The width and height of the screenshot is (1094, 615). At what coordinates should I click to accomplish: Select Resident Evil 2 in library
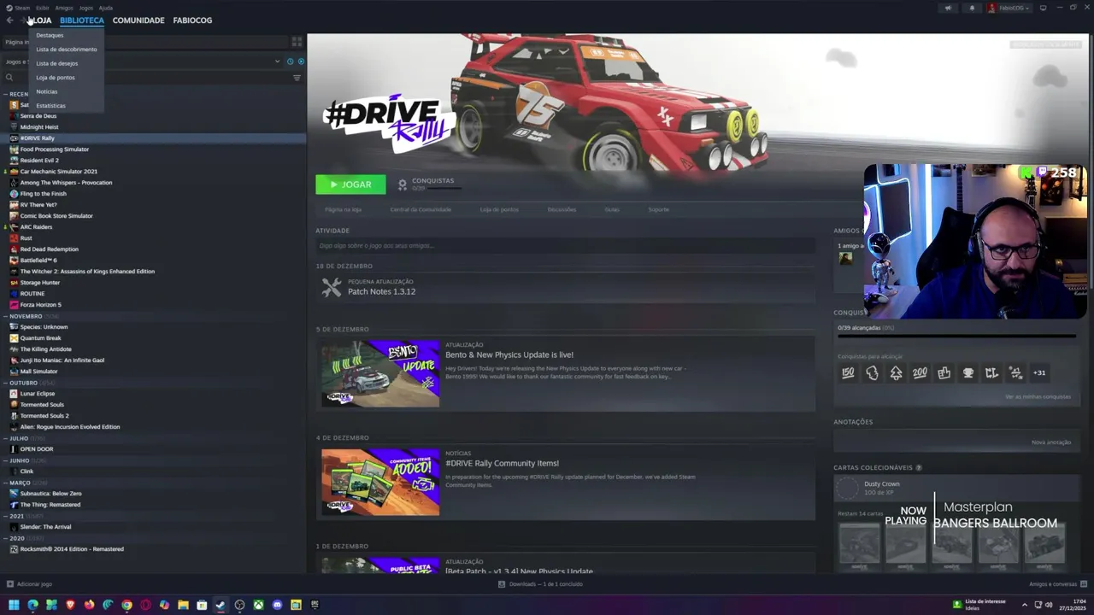(x=39, y=161)
